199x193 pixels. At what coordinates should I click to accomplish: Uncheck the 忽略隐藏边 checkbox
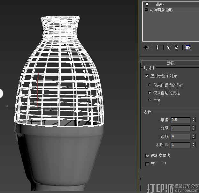point(147,156)
